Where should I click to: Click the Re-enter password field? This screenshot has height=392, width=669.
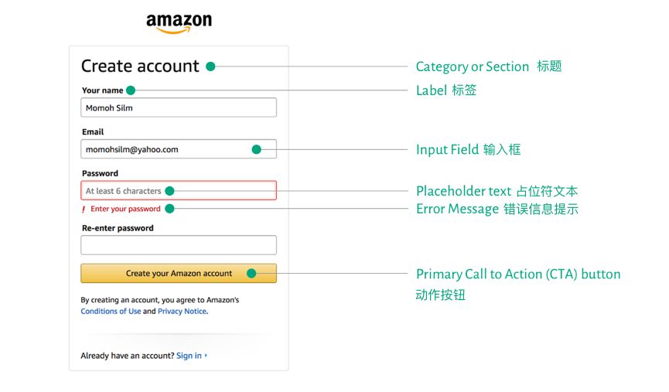click(179, 245)
